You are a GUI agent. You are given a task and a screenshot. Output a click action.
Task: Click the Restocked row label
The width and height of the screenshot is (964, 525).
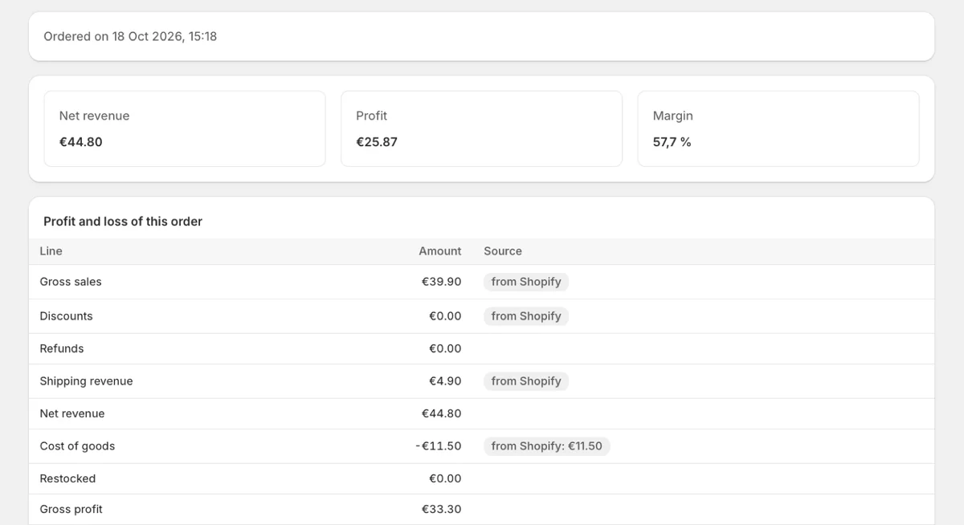click(x=67, y=478)
